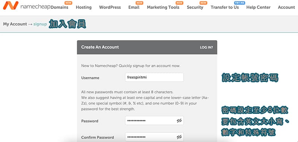Viewport: 298px width, 142px height.
Task: Open the WordPress menu
Action: [110, 7]
